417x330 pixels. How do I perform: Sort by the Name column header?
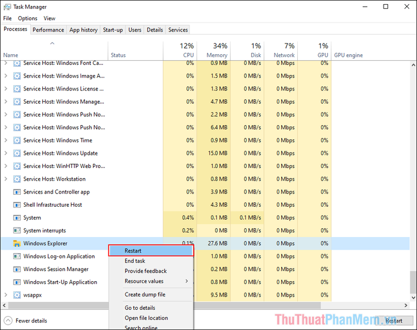55,51
